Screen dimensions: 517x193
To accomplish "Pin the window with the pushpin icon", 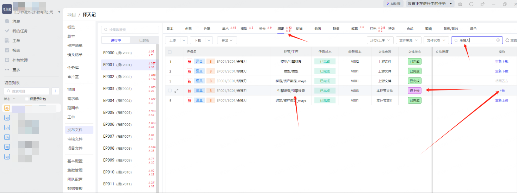I will (482, 4).
